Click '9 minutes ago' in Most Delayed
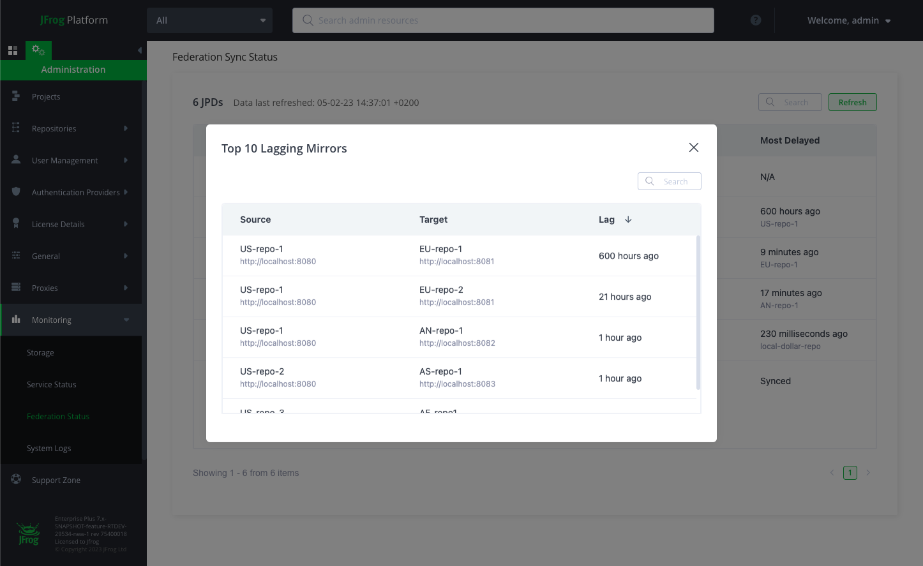Image resolution: width=923 pixels, height=566 pixels. click(789, 252)
